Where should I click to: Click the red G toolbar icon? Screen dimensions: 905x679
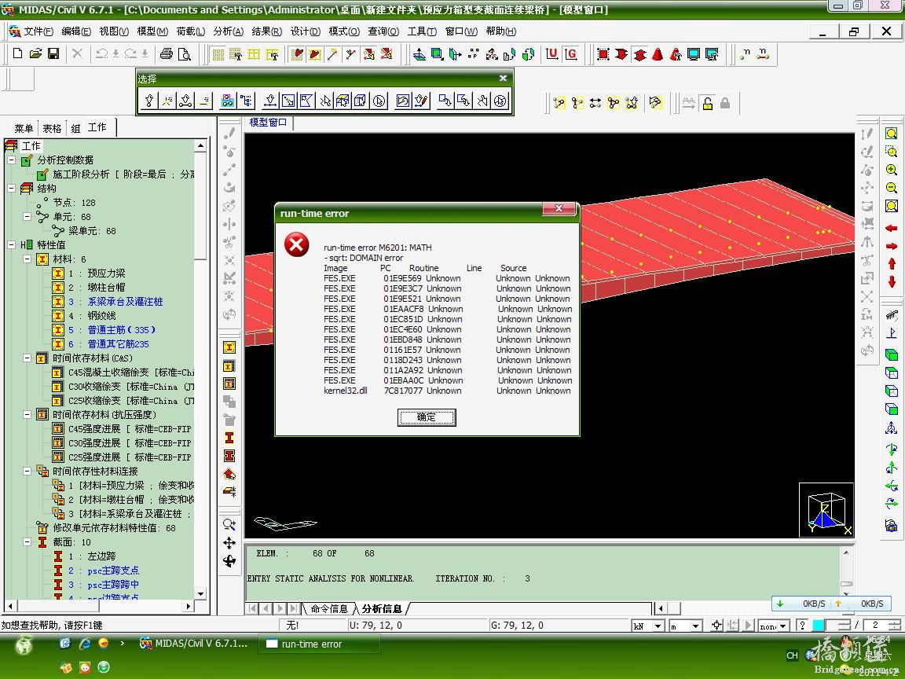[571, 53]
